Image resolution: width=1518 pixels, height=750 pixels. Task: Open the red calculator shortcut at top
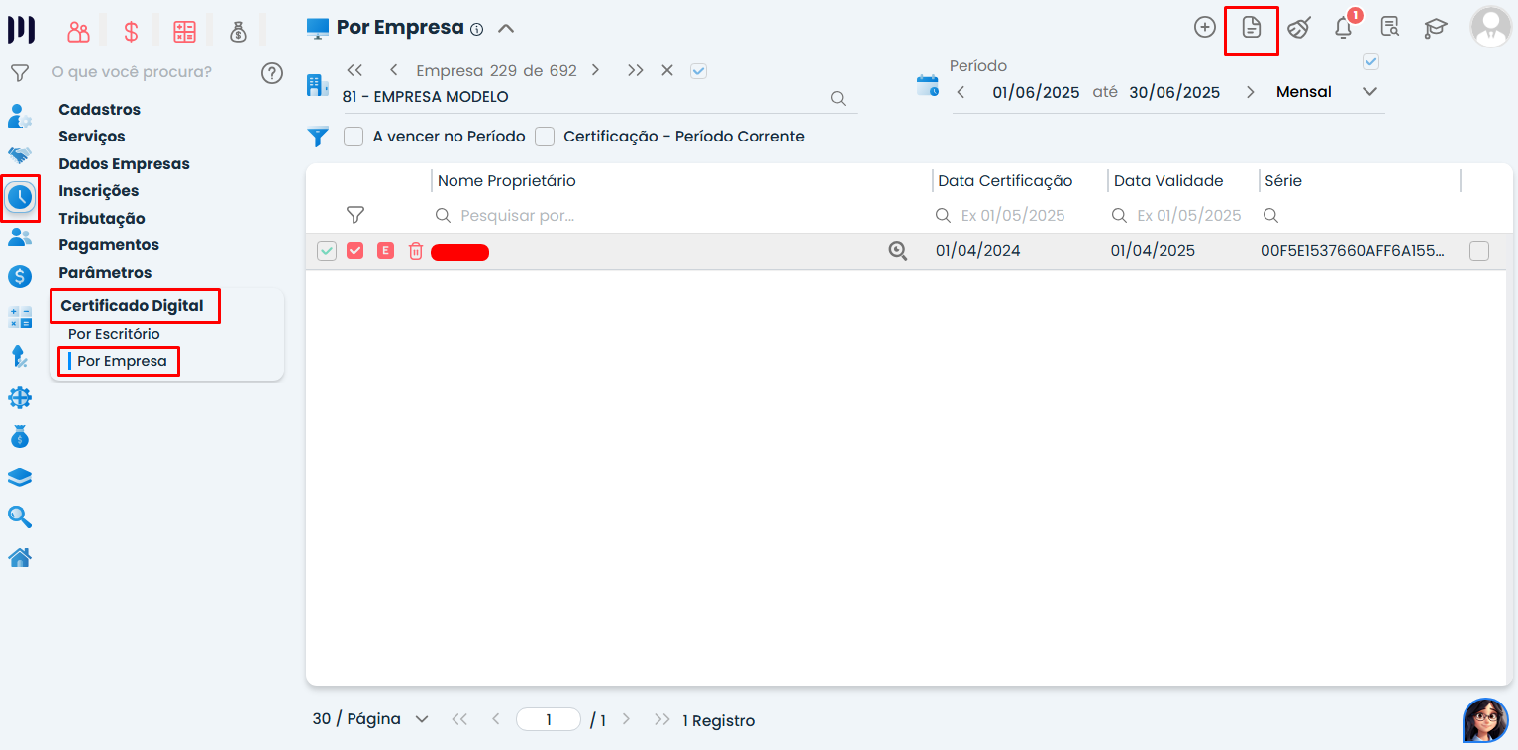tap(185, 32)
